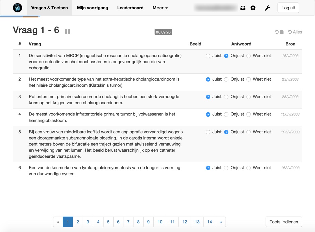Jump to page 7 in pagination
Screen dimensions: 315x232
pos(128,222)
